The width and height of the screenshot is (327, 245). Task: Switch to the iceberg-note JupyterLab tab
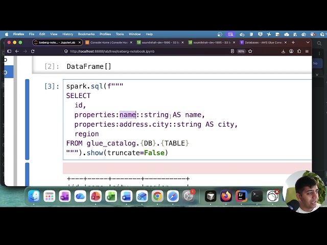[57, 42]
